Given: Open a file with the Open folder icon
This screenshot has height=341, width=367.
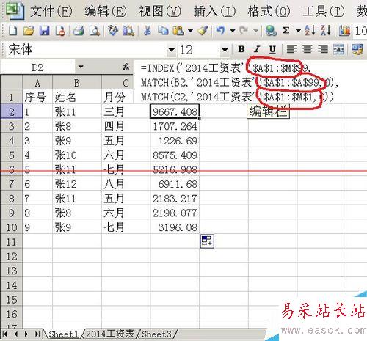Looking at the screenshot, I should pyautogui.click(x=29, y=31).
